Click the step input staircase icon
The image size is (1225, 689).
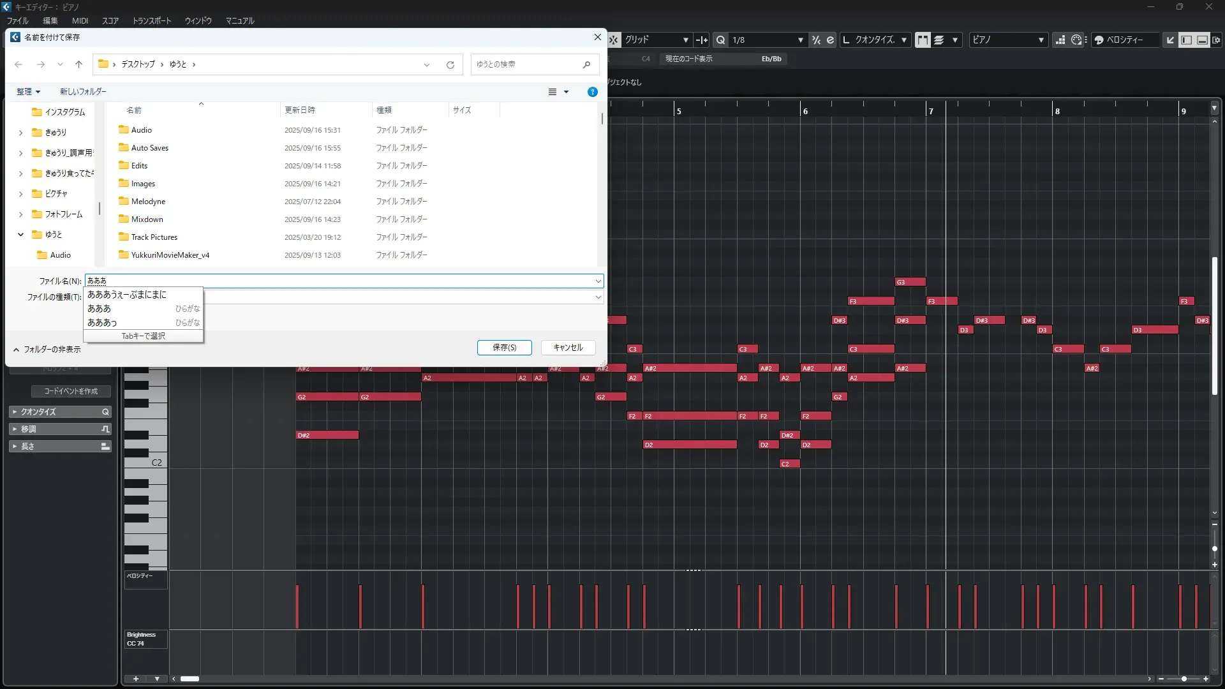click(x=1060, y=40)
